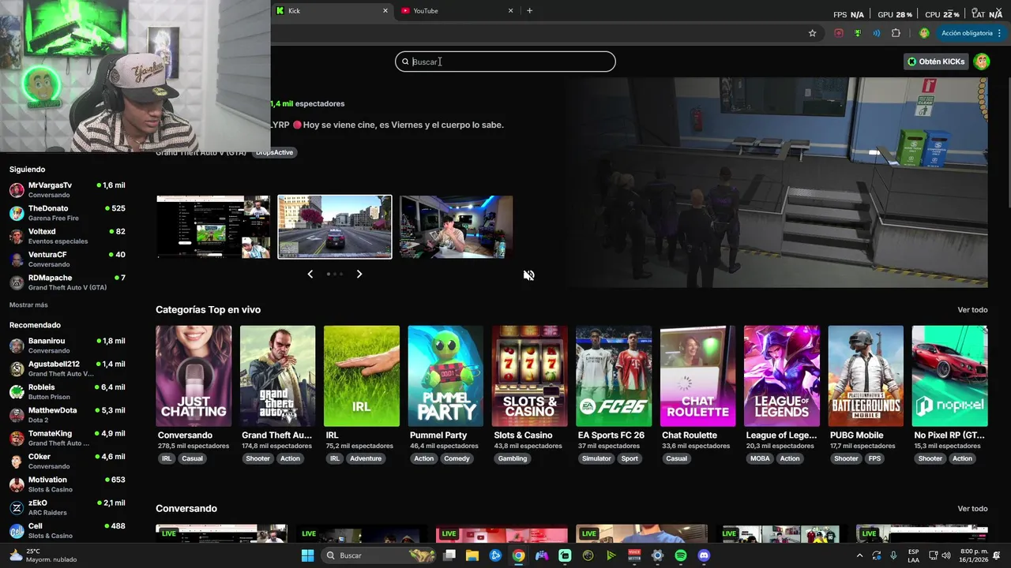Click Gambling tag under Slots & Casino
The width and height of the screenshot is (1011, 568).
[513, 458]
